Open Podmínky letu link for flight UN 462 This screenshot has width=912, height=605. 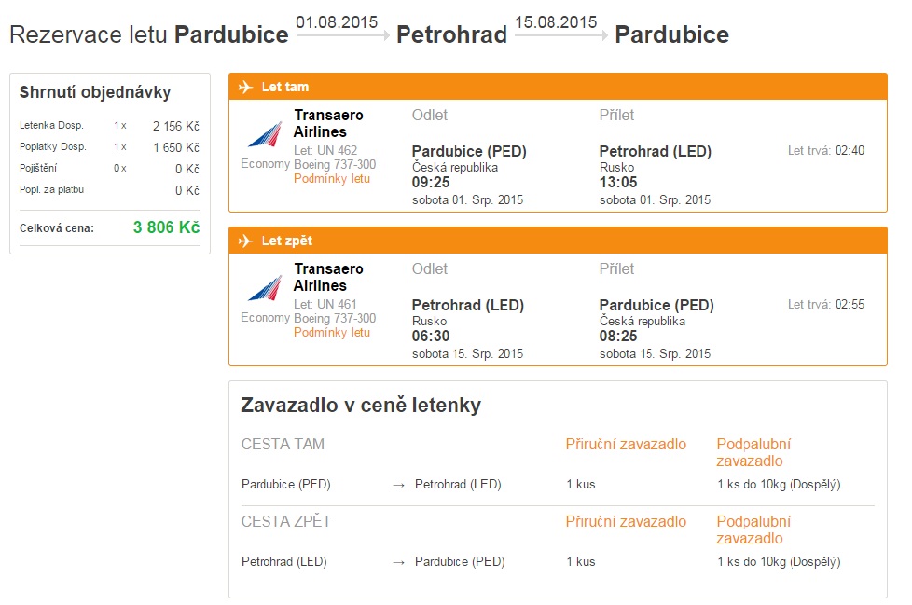pos(332,179)
